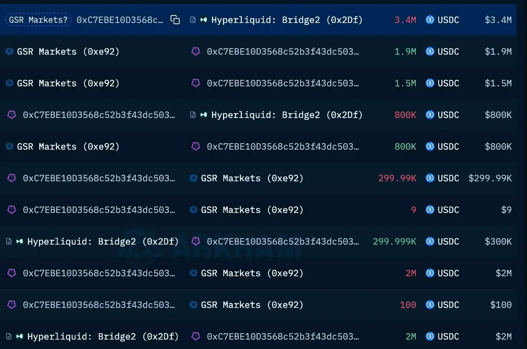The height and width of the screenshot is (349, 527).
Task: Copy the 0xC7EBE10D3568c address in the 3.4M row
Action: pyautogui.click(x=175, y=20)
